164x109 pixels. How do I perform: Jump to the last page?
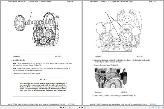[82, 107]
